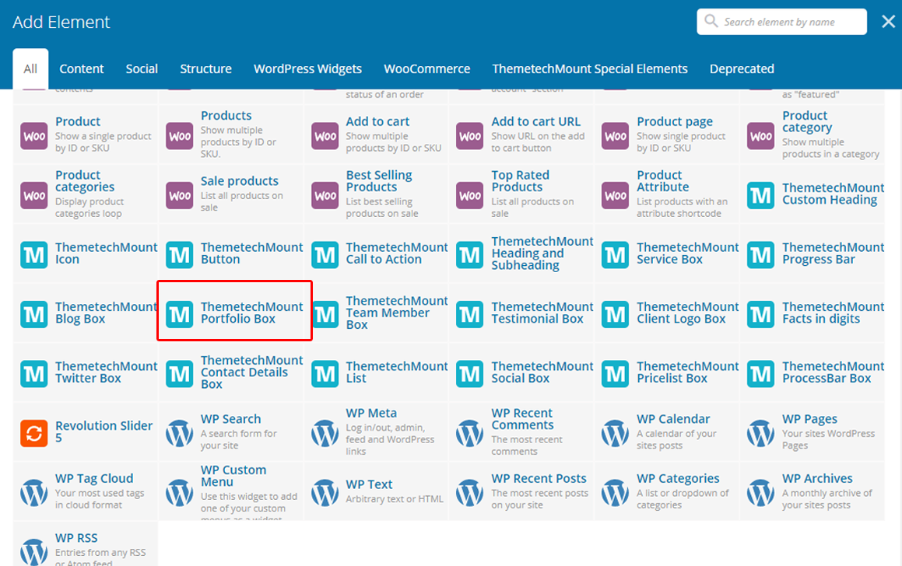The height and width of the screenshot is (566, 902).
Task: Click the WP Search WordPress icon
Action: [x=180, y=432]
